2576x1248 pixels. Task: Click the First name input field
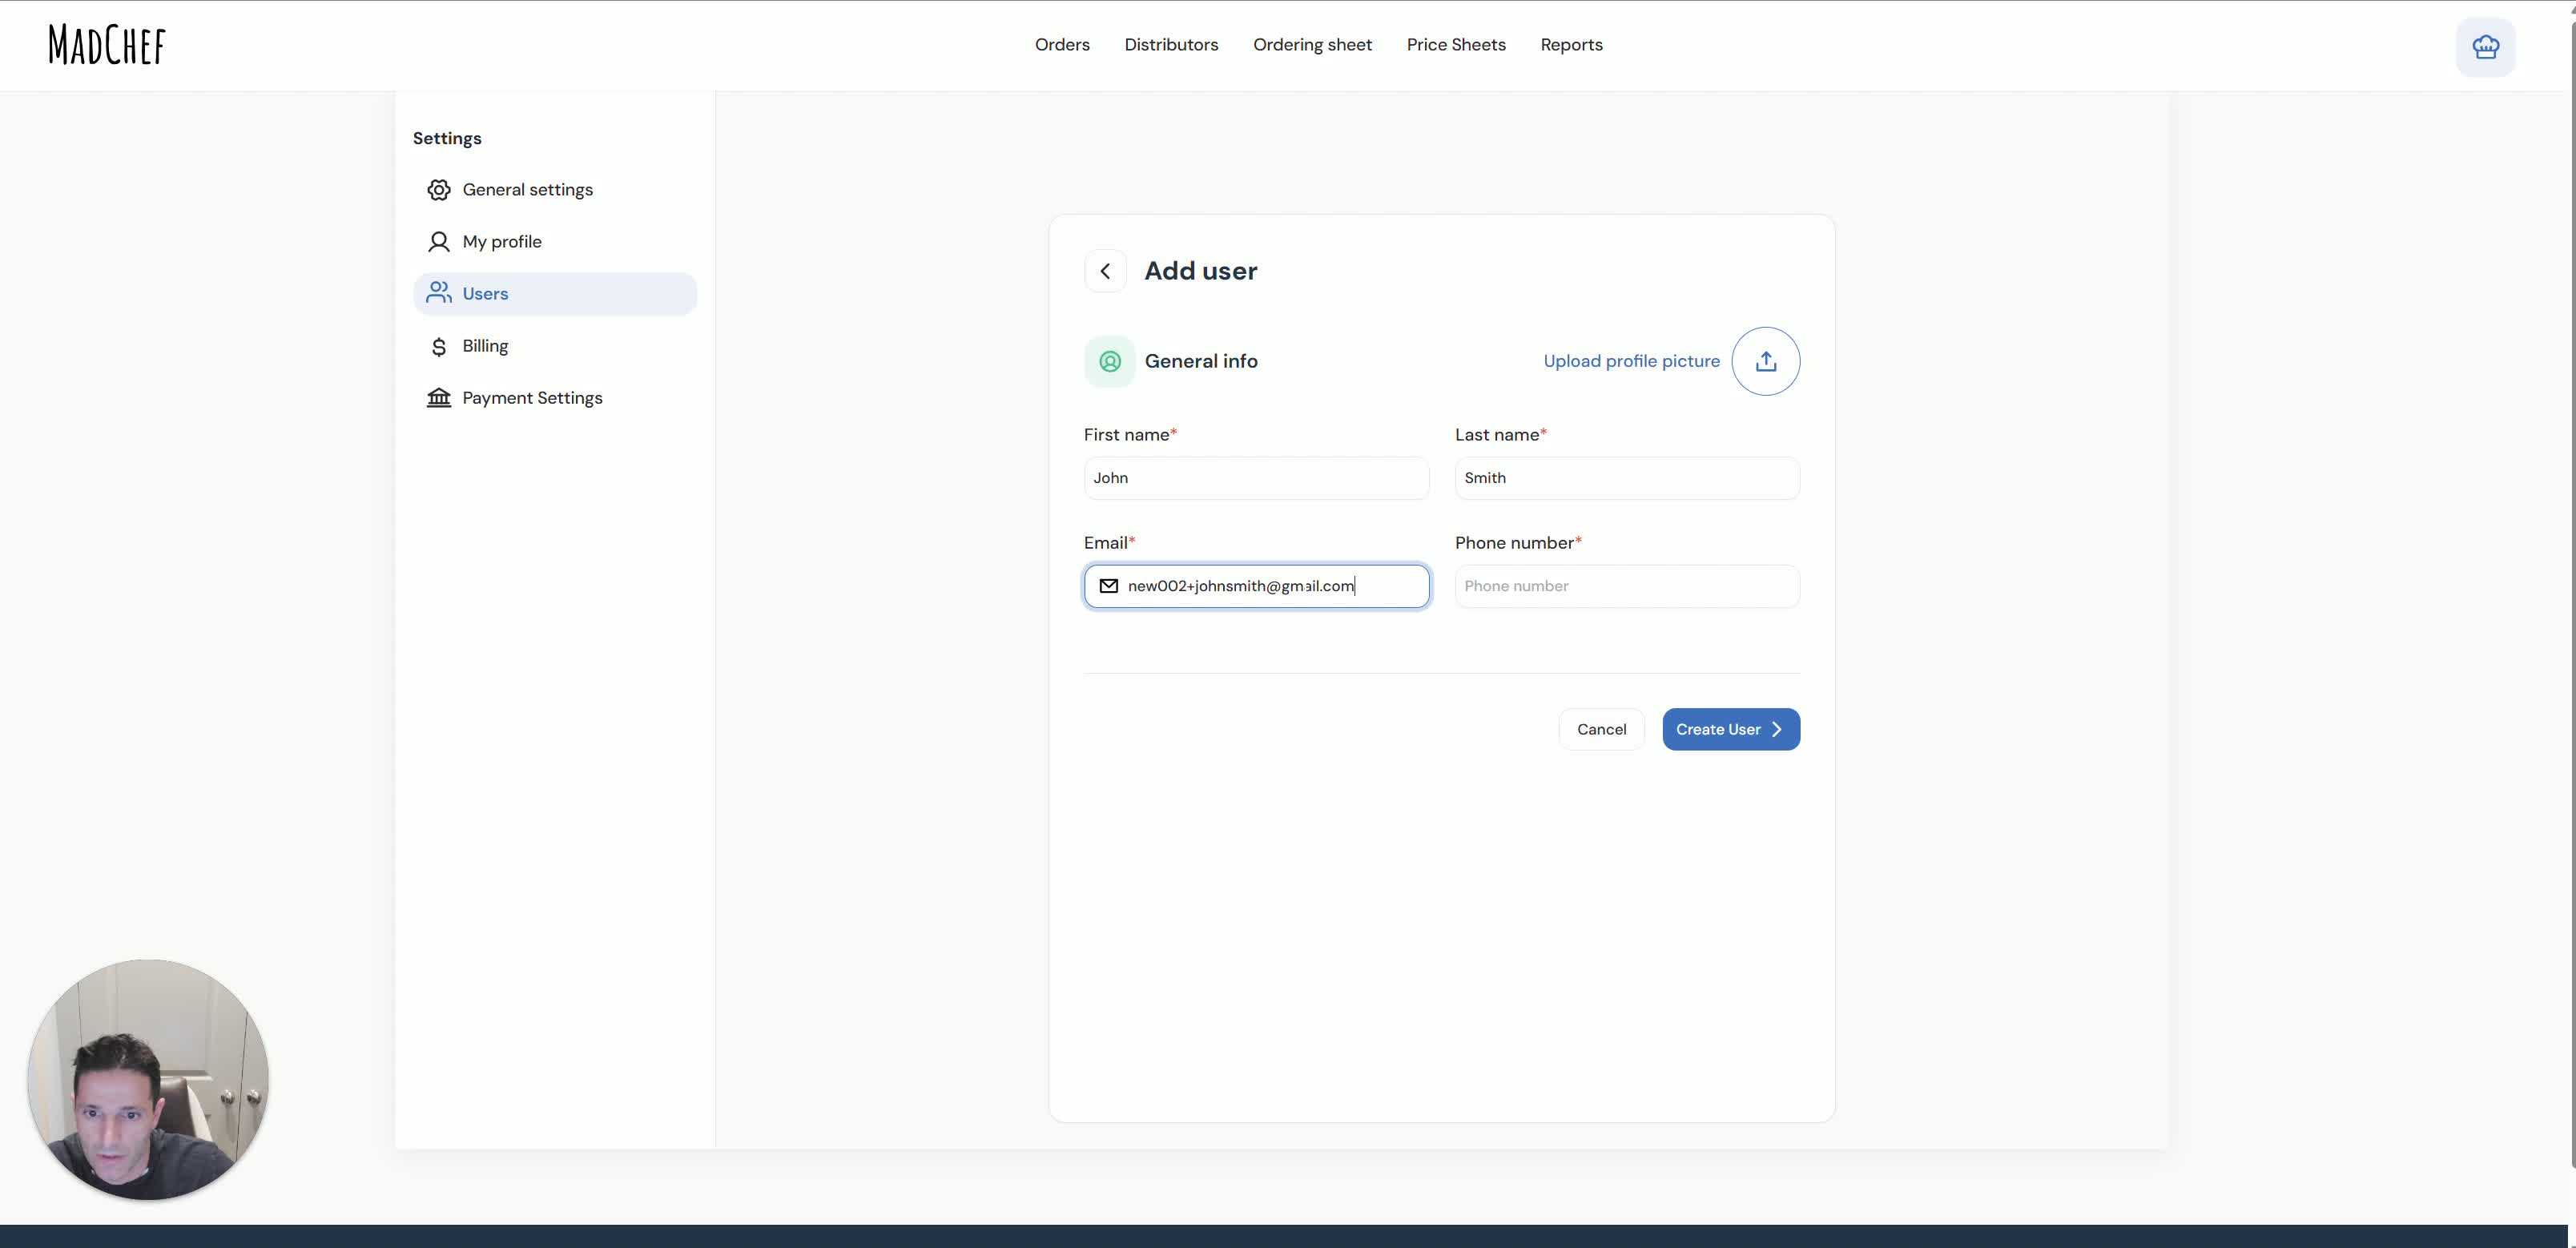[x=1256, y=478]
